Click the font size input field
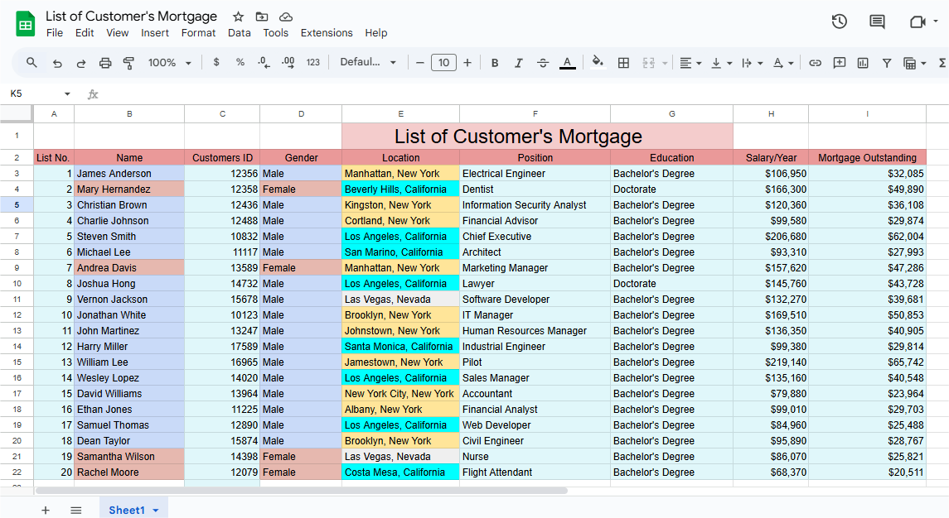 443,63
